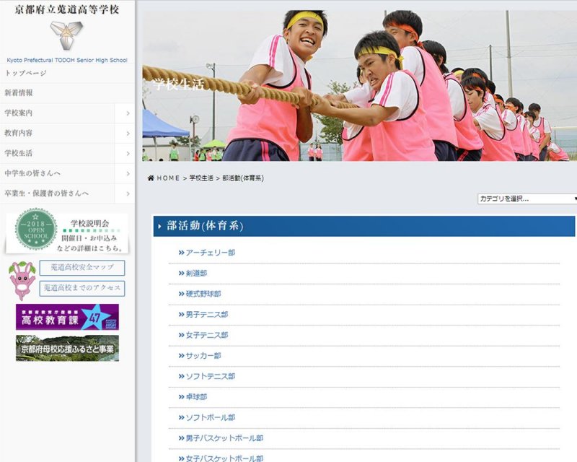Screen dimensions: 577x462
Task: Click the arrow icon beside 剣道部
Action: (181, 274)
